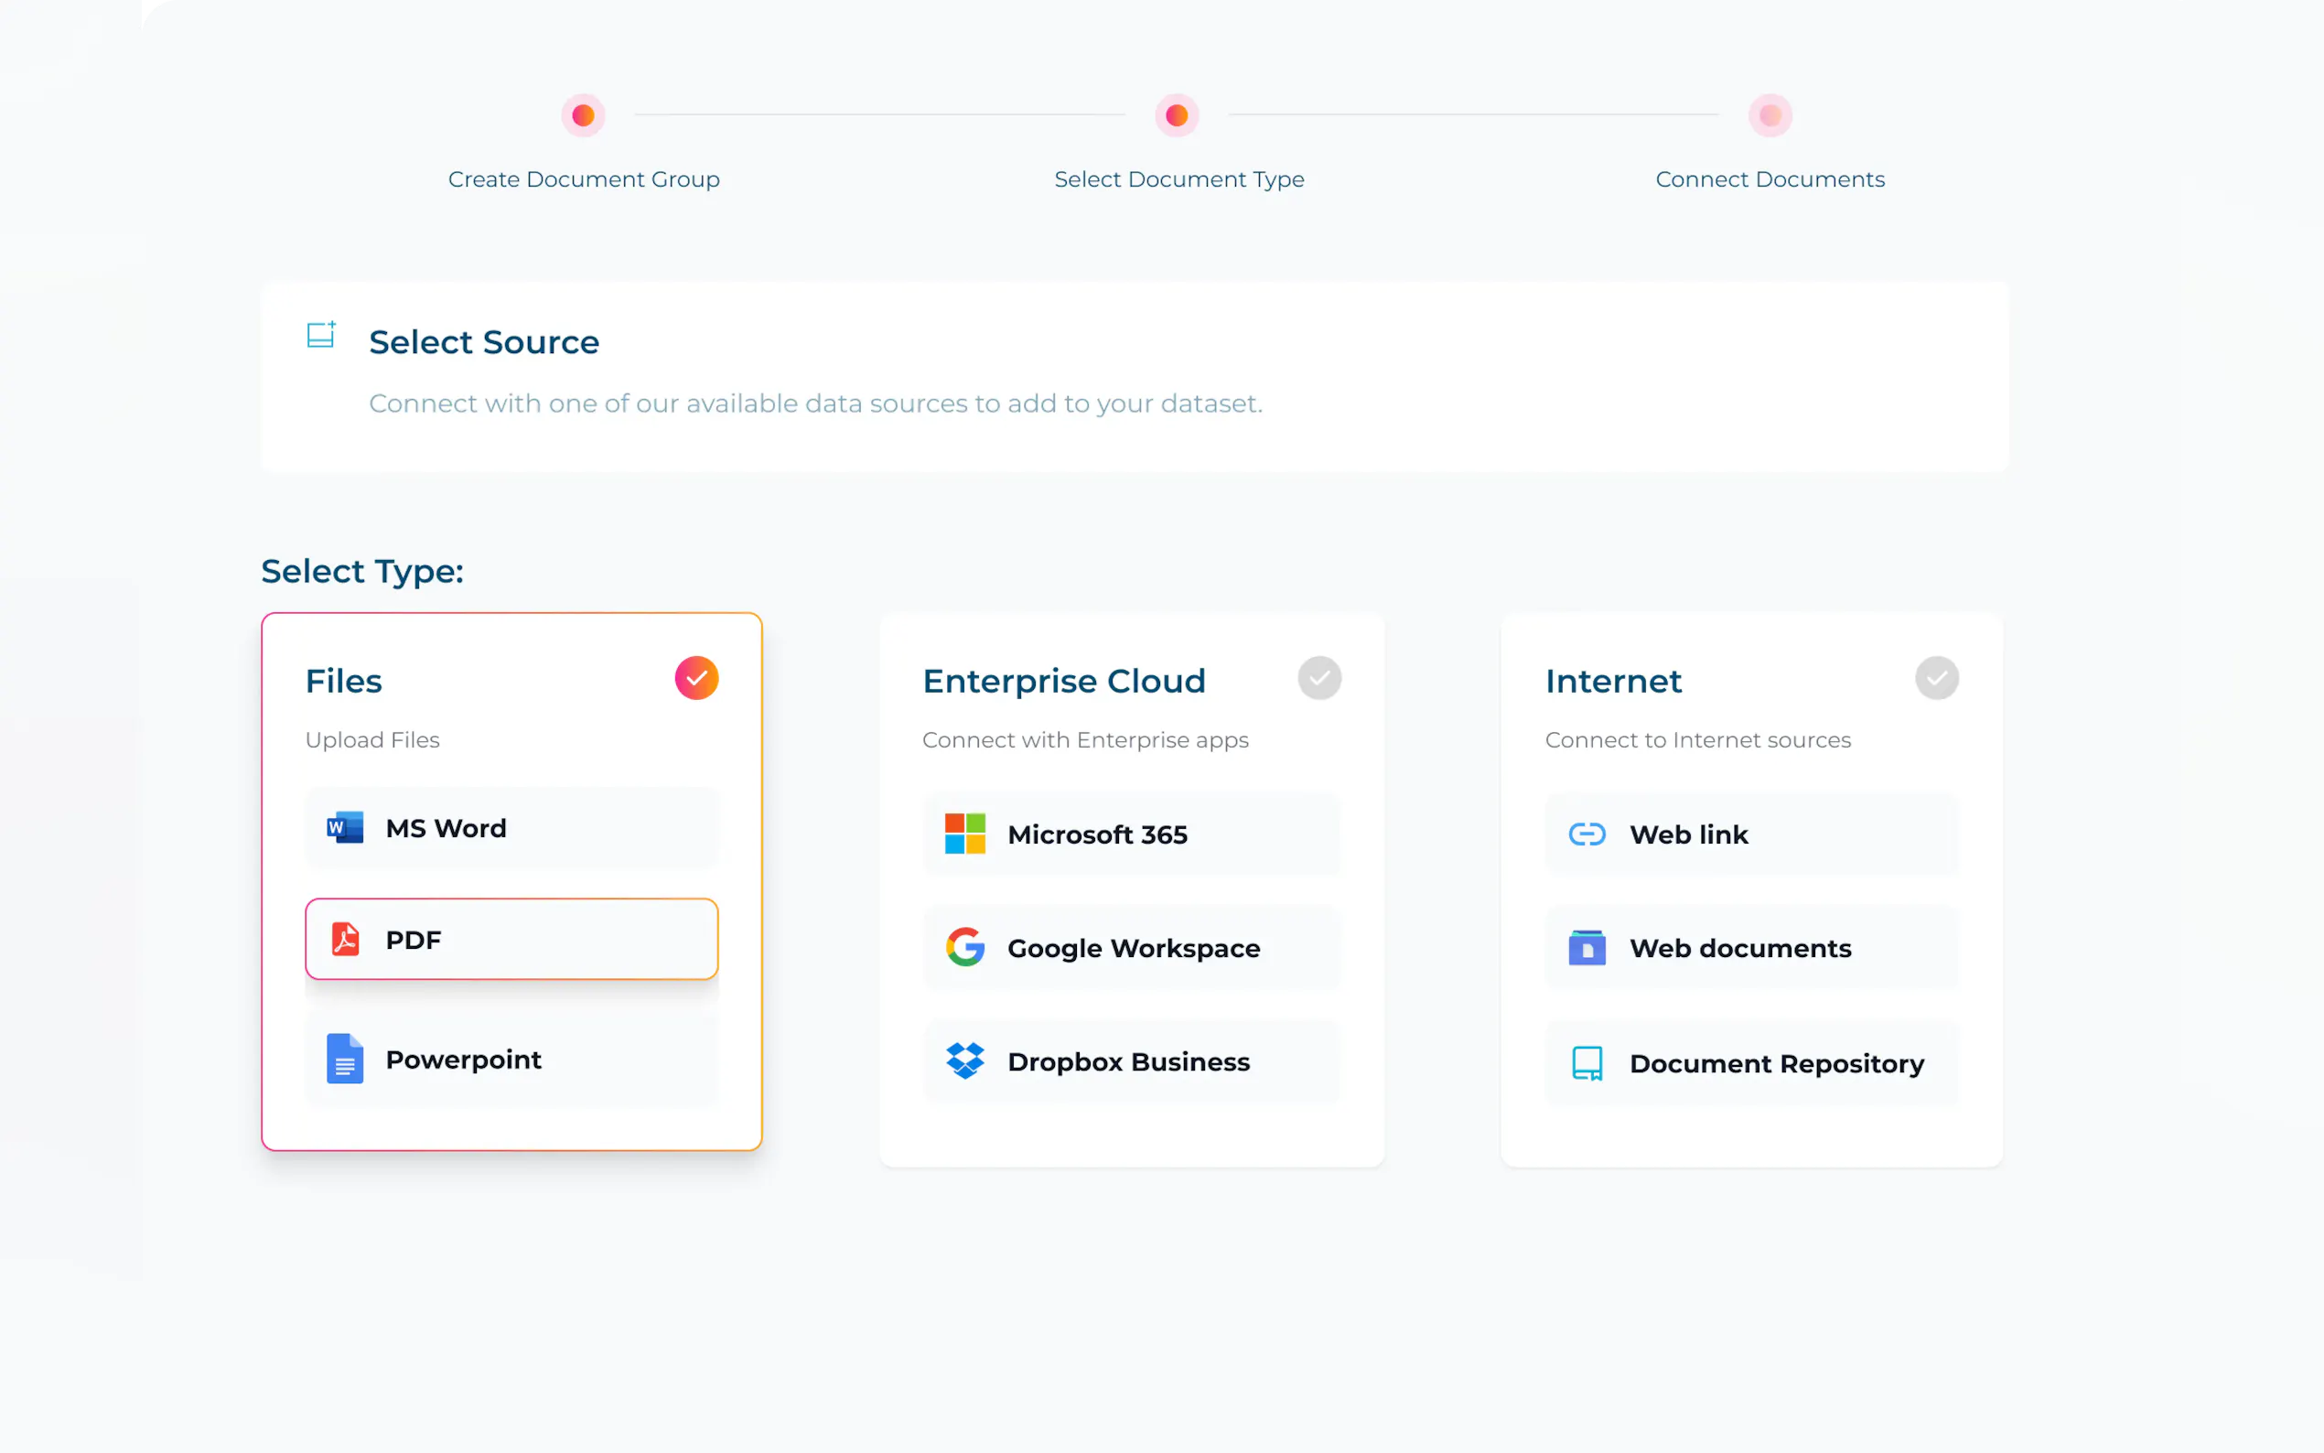The width and height of the screenshot is (2324, 1453).
Task: Click the Web documents folder icon
Action: pos(1587,948)
